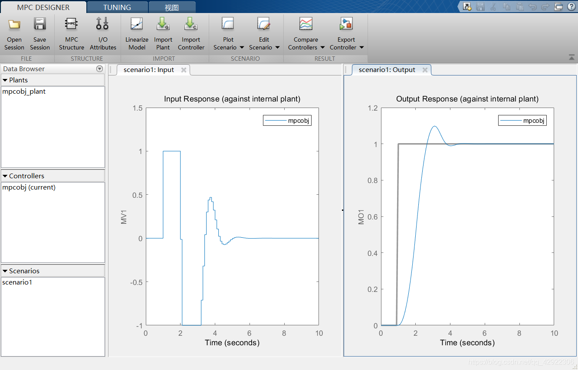
Task: Click the Input Response plot title
Action: point(232,99)
